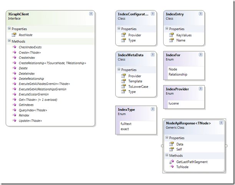This screenshot has width=235, height=185.
Task: Click the ToNode method icon
Action: coord(172,167)
